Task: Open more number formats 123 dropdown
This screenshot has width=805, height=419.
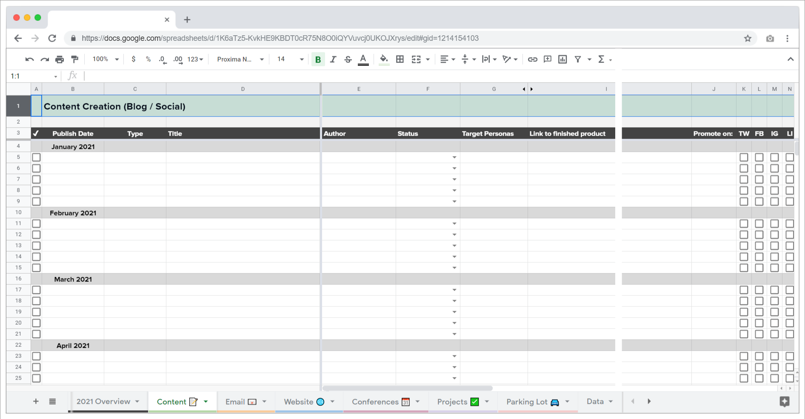Action: (195, 59)
